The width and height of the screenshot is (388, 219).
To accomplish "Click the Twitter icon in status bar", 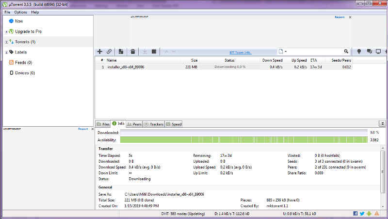I will point(362,213).
